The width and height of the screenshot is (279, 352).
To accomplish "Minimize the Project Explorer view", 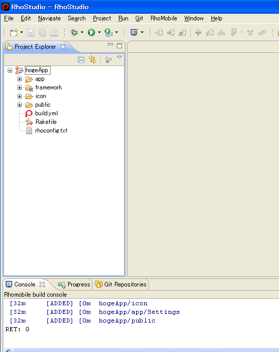I will 110,45.
